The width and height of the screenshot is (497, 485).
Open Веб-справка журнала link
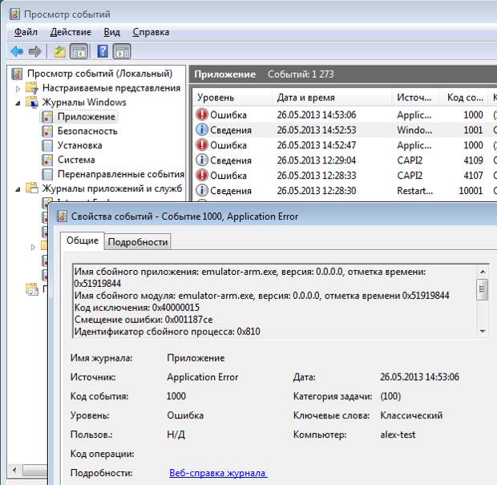218,473
